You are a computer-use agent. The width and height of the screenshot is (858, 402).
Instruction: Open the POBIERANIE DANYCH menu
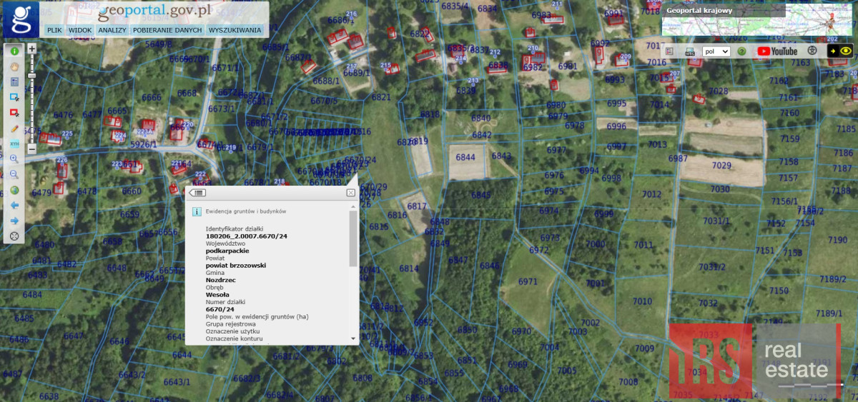tap(167, 31)
